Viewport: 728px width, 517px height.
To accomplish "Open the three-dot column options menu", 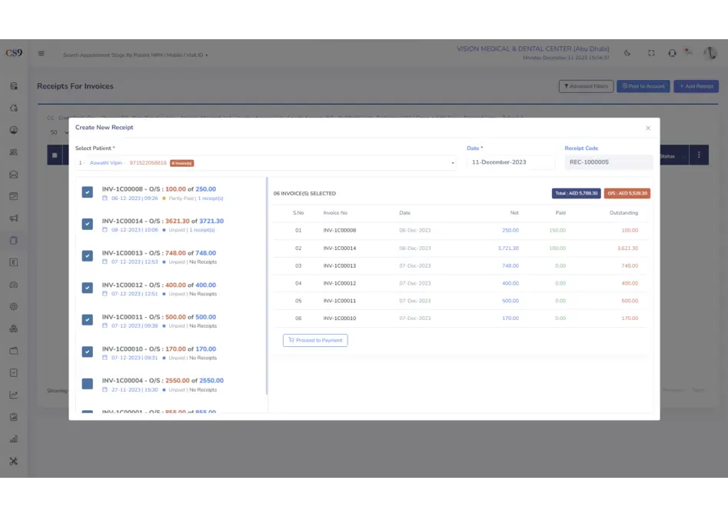I will [699, 155].
